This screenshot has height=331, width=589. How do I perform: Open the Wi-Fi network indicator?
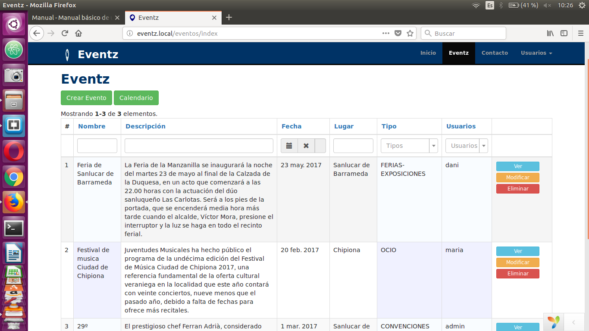tap(476, 5)
